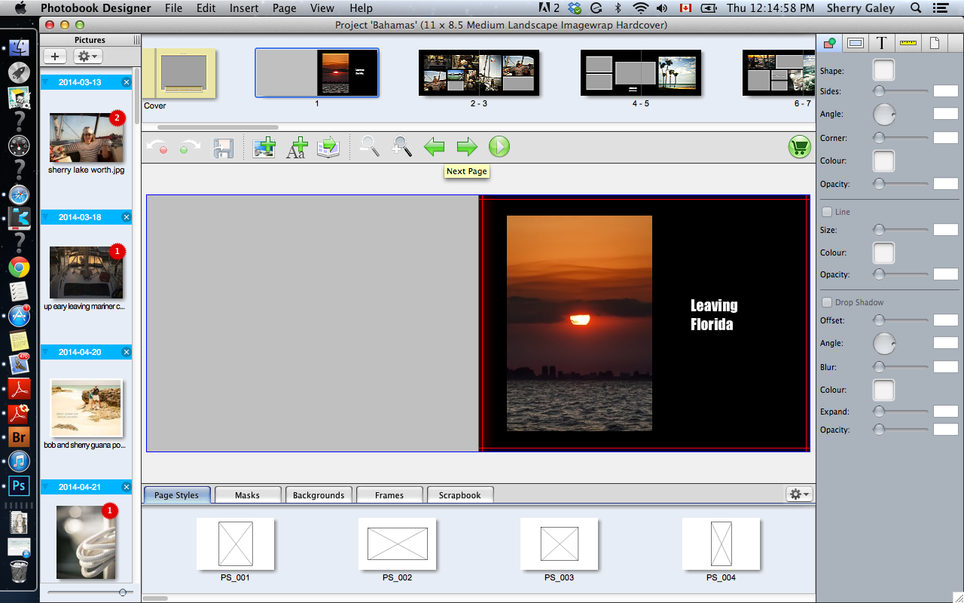Close the 2014-03-13 picture group

[127, 82]
